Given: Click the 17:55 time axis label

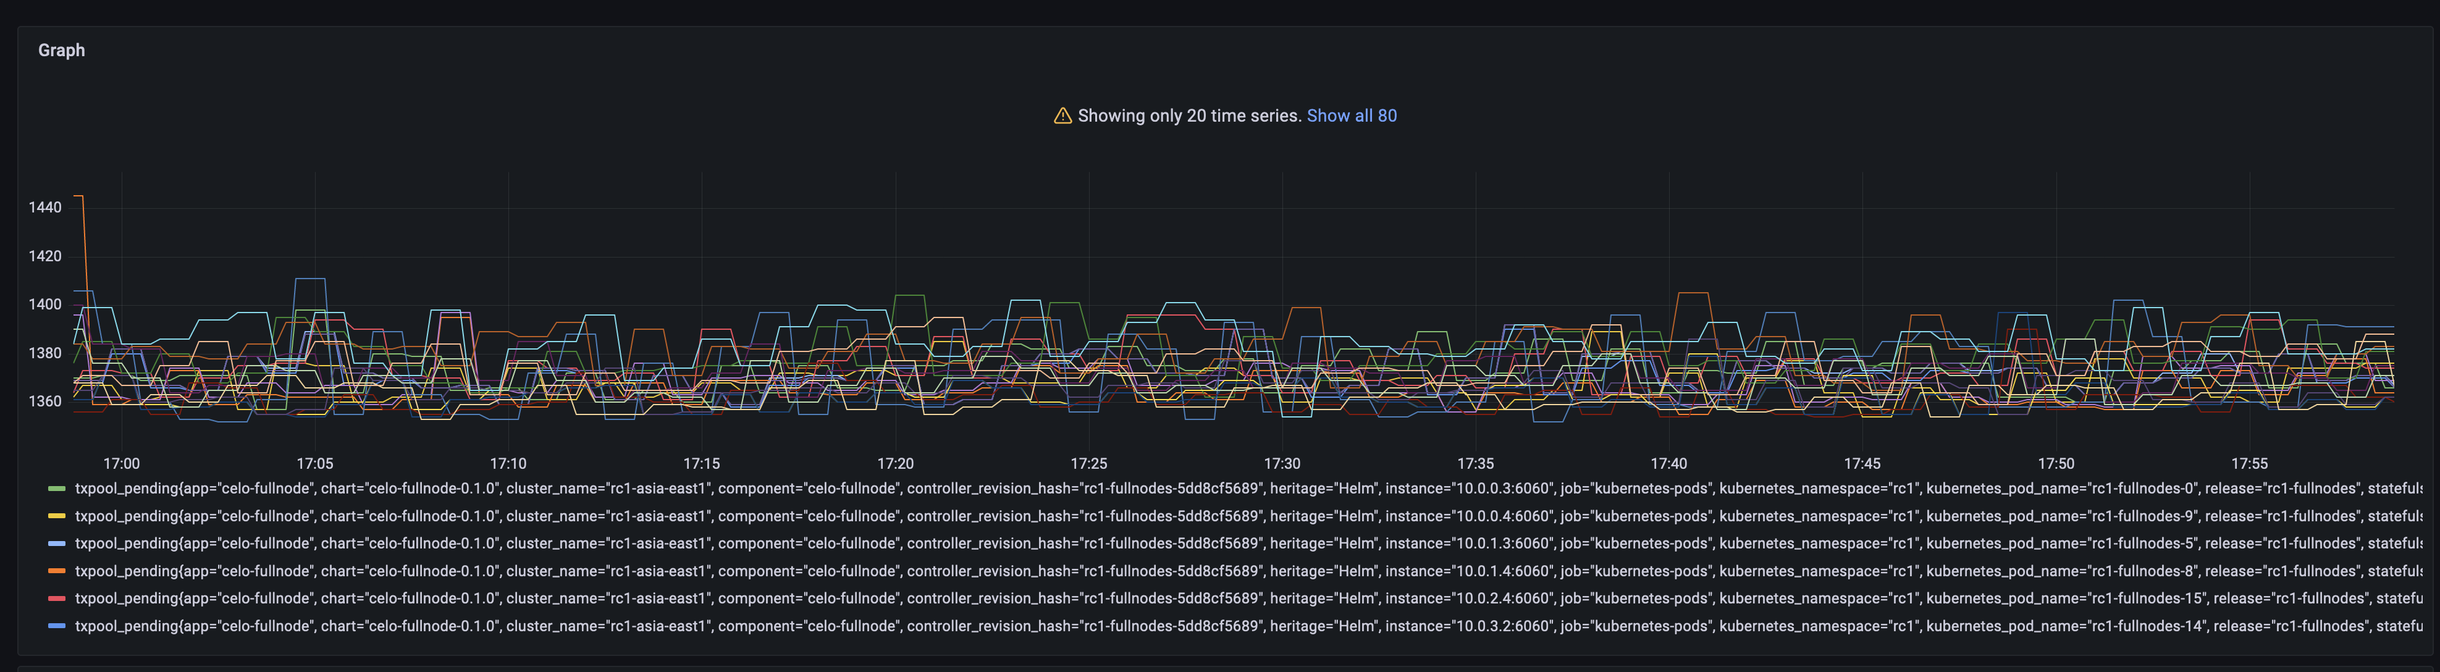Looking at the screenshot, I should point(2250,464).
